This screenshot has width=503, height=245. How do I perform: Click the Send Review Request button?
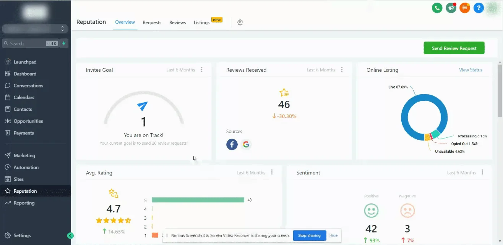tap(454, 48)
